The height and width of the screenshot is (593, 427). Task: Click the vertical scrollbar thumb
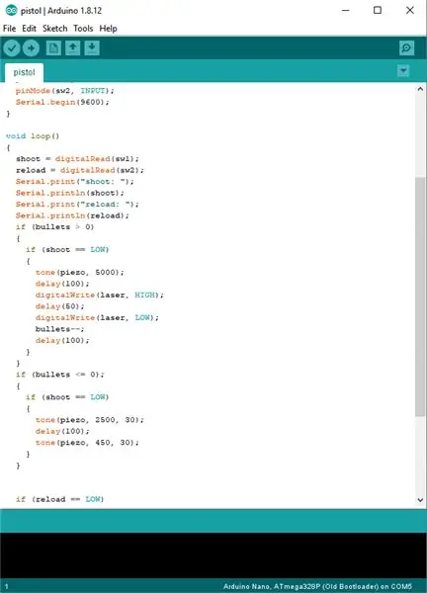420,296
